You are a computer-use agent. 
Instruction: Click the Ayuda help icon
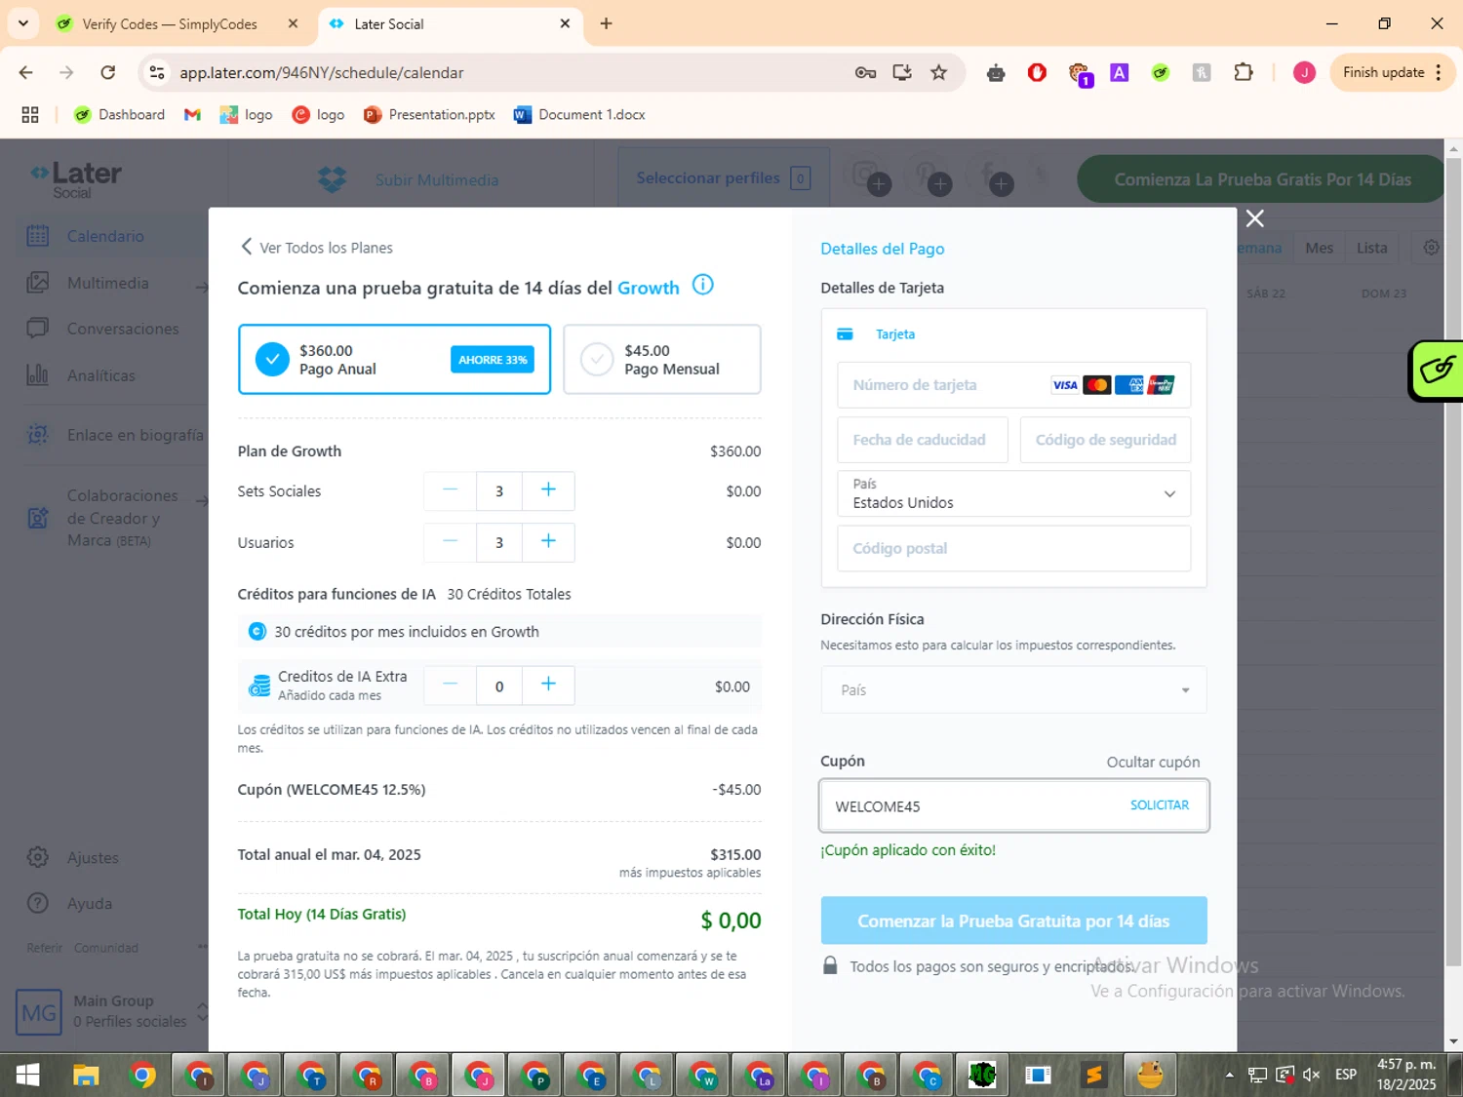pyautogui.click(x=37, y=904)
